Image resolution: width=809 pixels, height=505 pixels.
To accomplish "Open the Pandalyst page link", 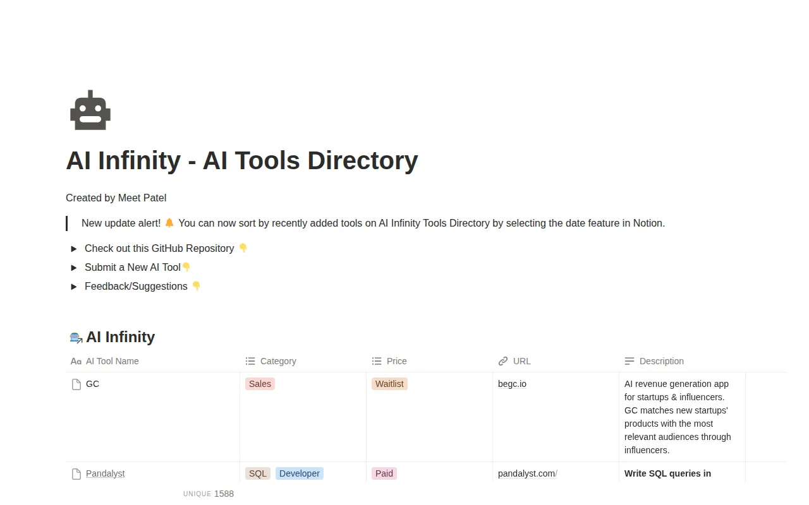I will pyautogui.click(x=105, y=474).
